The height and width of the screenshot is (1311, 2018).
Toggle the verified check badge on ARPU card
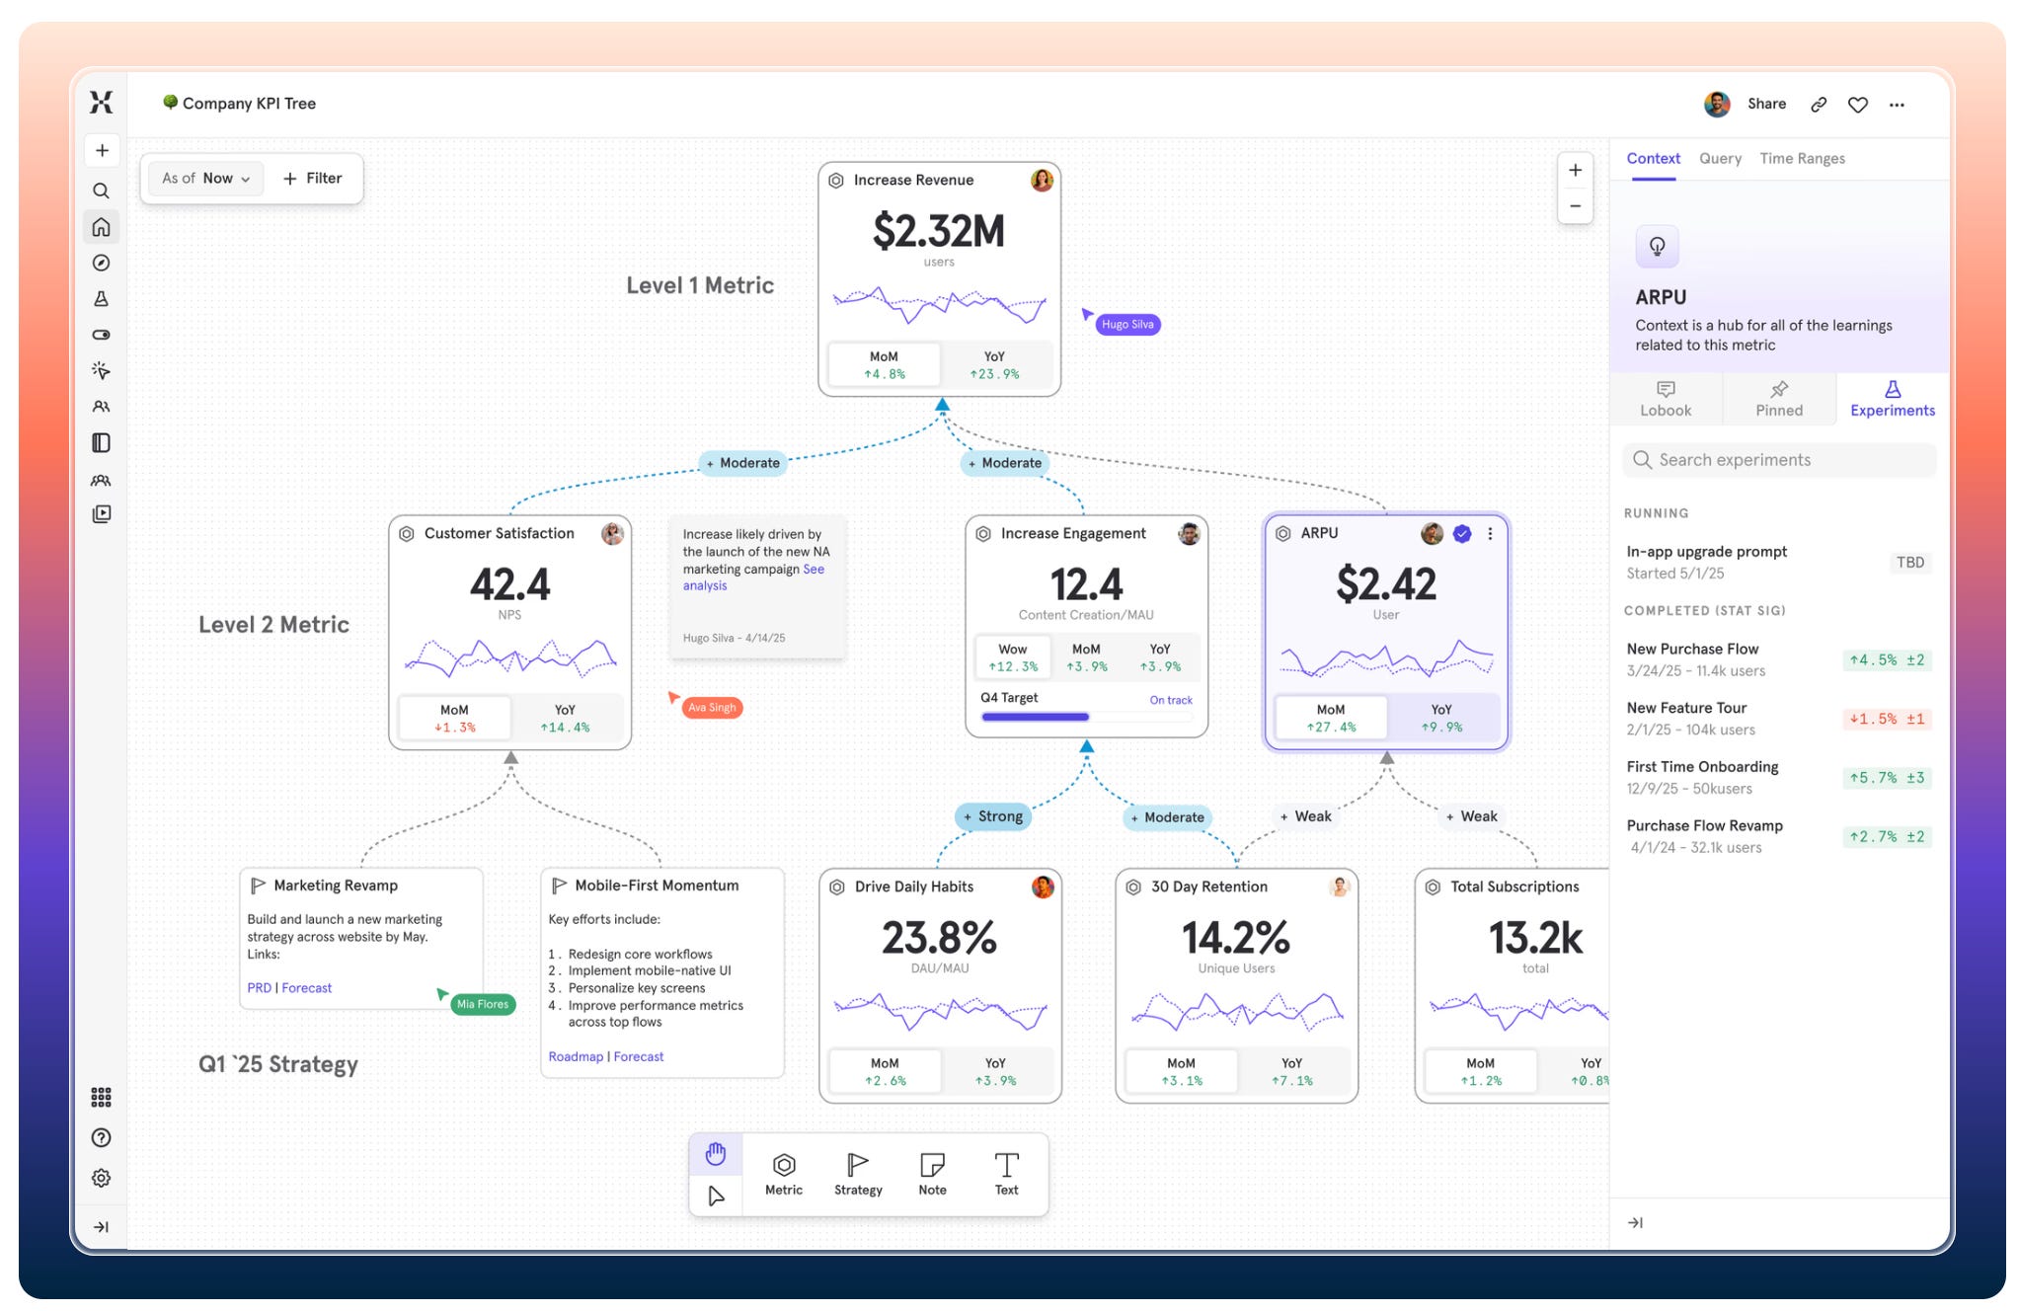coord(1462,534)
